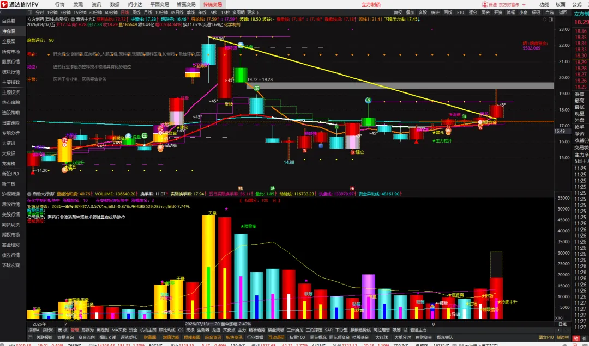Open 板块行情 in the sidebar

click(11, 72)
